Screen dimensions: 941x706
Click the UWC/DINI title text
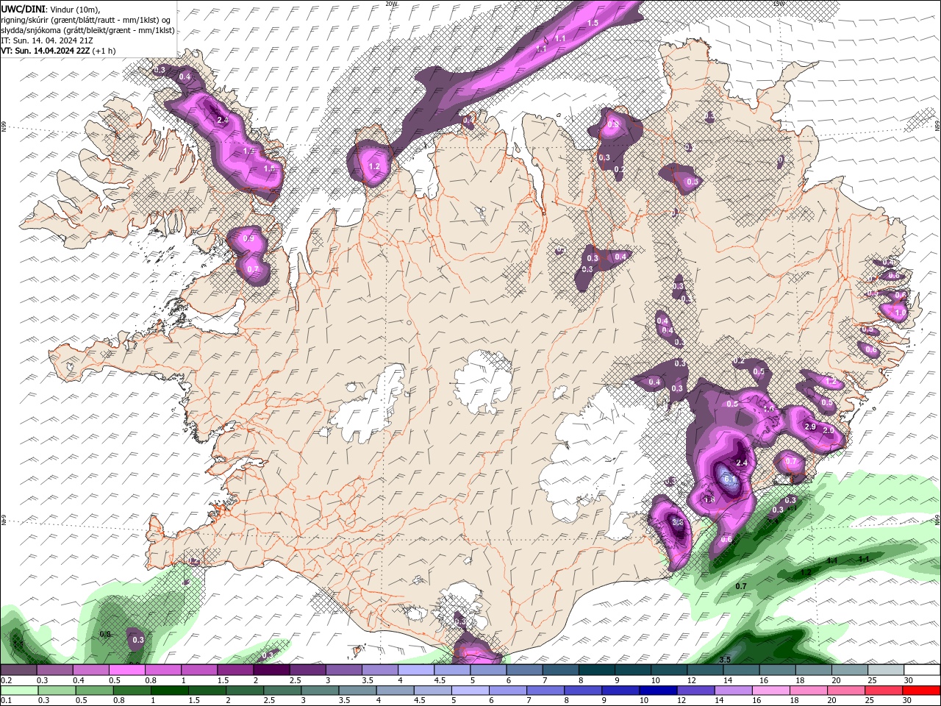click(23, 9)
